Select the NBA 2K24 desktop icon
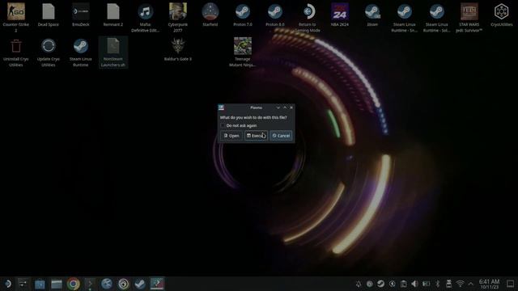 pyautogui.click(x=340, y=12)
